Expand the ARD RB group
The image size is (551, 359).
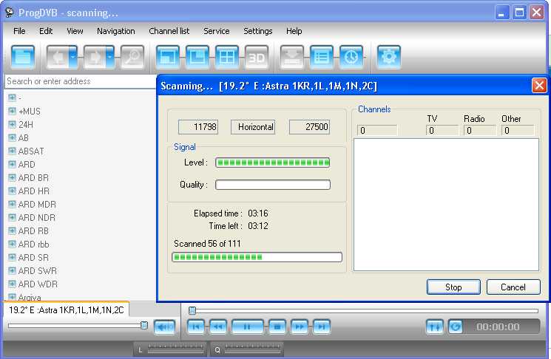pos(12,231)
